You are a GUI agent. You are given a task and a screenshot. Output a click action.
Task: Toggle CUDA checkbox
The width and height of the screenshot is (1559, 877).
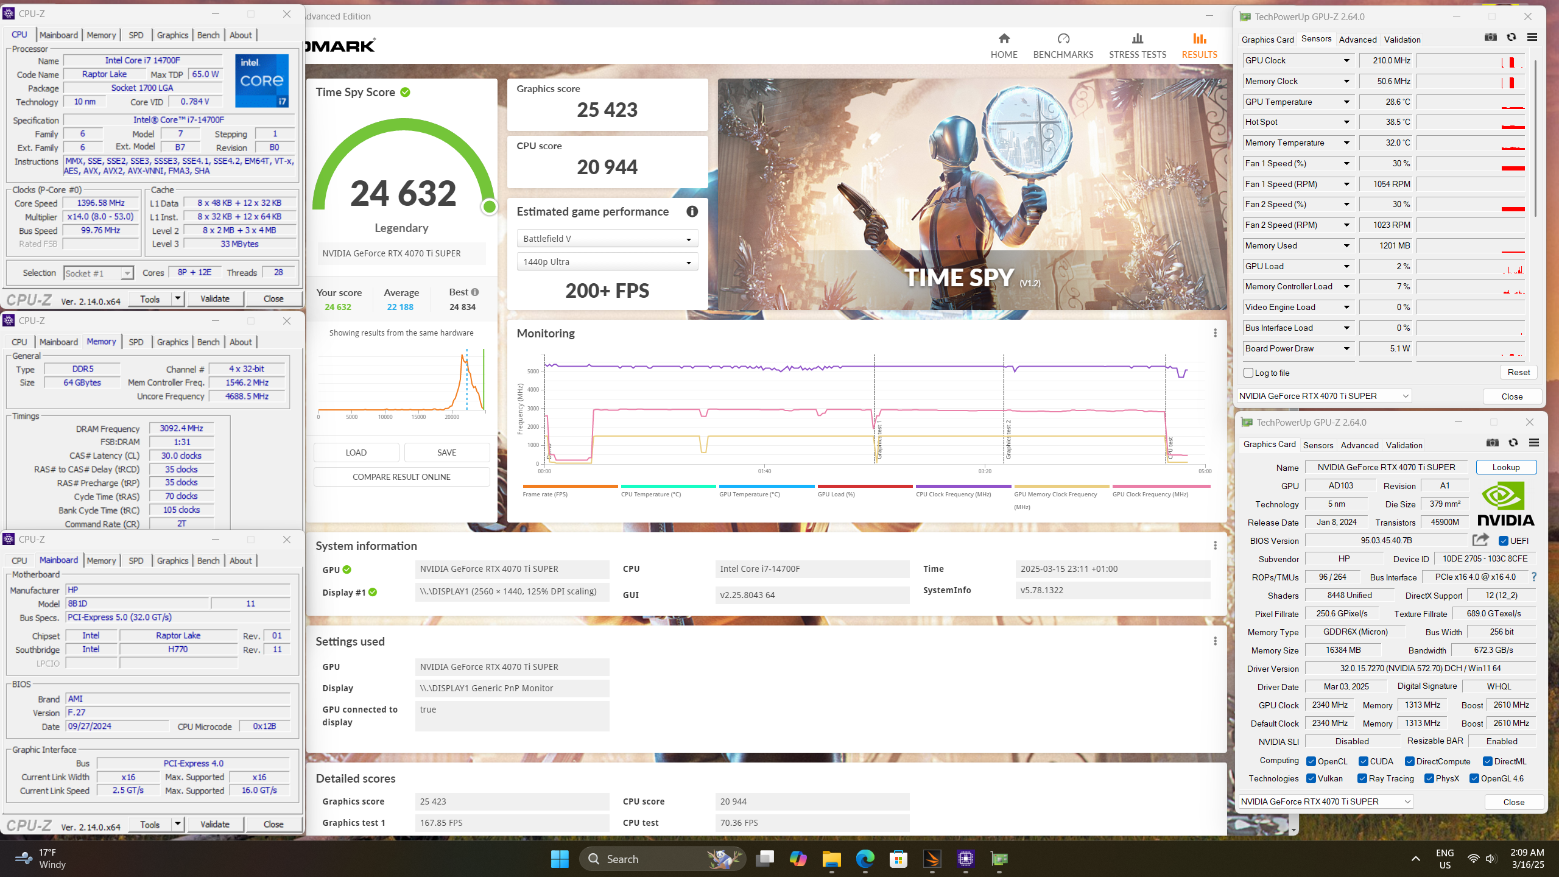1364,761
